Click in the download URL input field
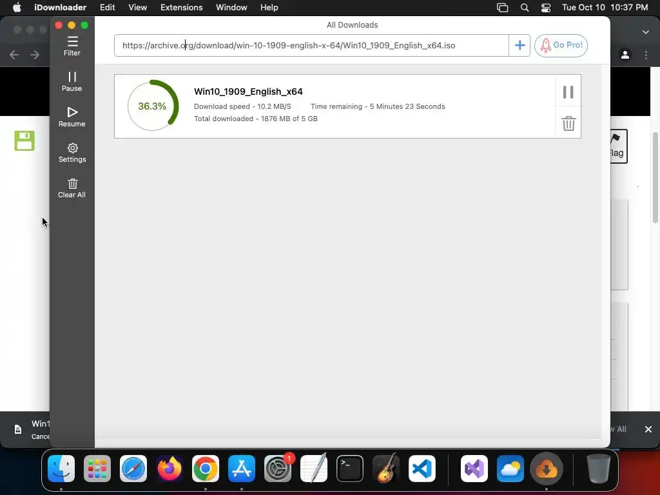Image resolution: width=660 pixels, height=495 pixels. [x=311, y=46]
